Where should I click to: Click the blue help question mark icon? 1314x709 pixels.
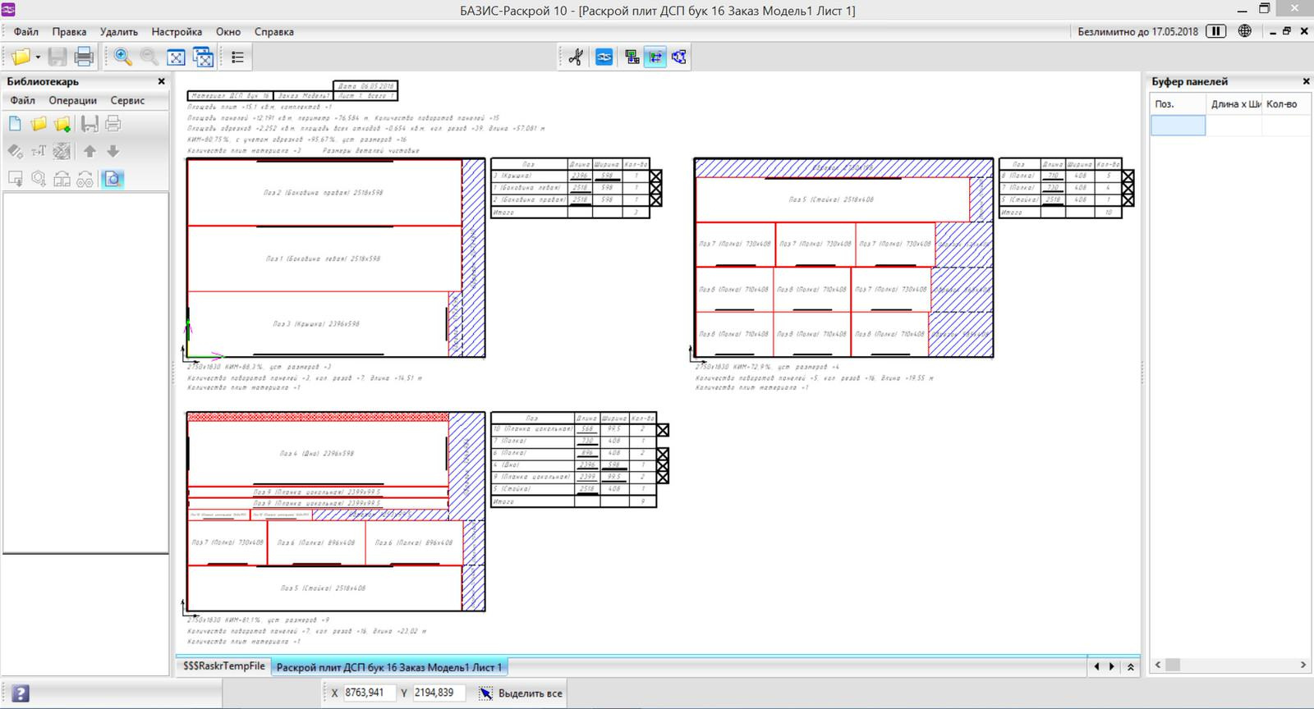pos(21,693)
